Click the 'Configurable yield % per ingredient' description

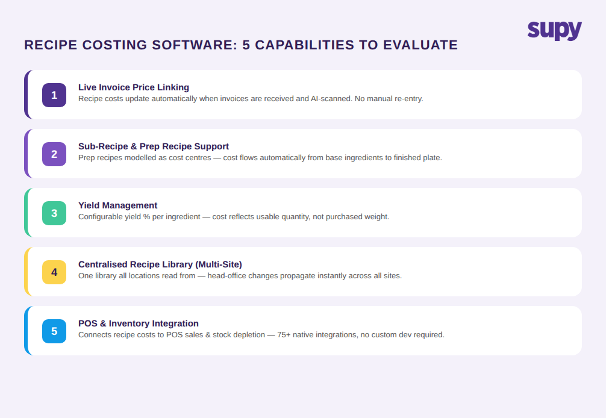(234, 217)
